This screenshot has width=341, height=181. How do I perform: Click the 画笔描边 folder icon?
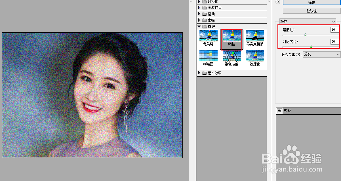pos(204,8)
